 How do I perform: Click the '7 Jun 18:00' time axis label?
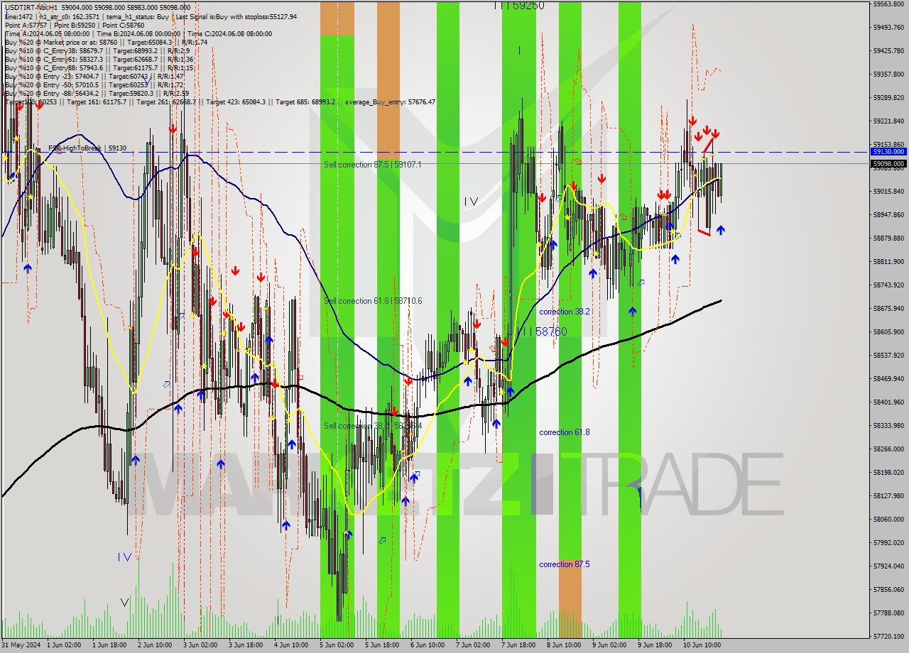click(518, 645)
